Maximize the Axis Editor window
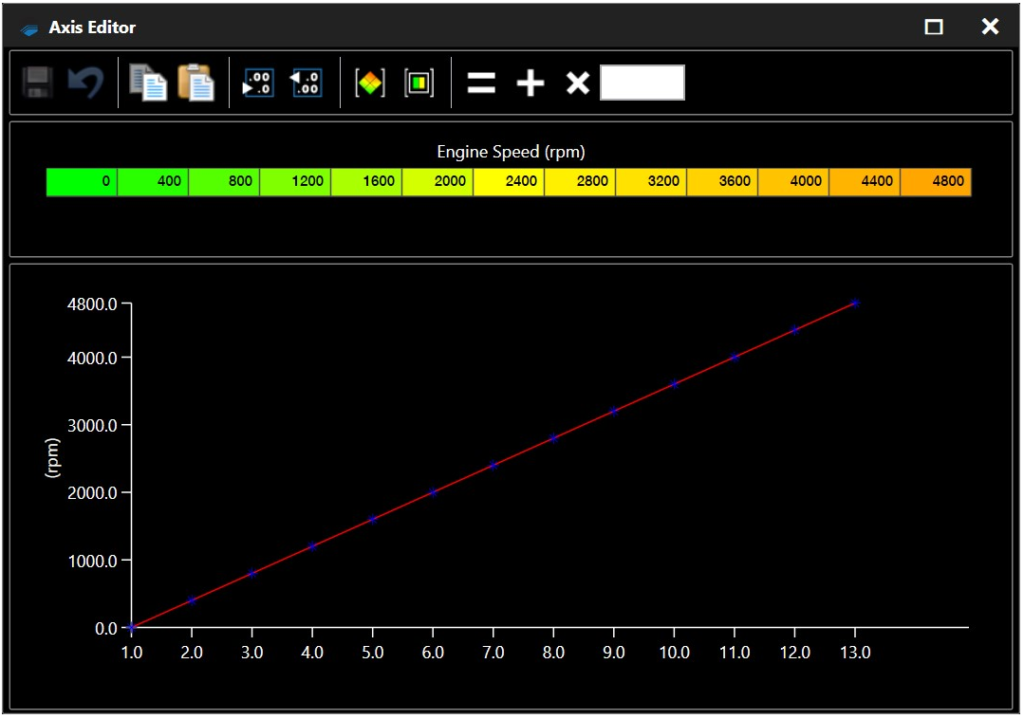This screenshot has height=719, width=1024. tap(934, 28)
